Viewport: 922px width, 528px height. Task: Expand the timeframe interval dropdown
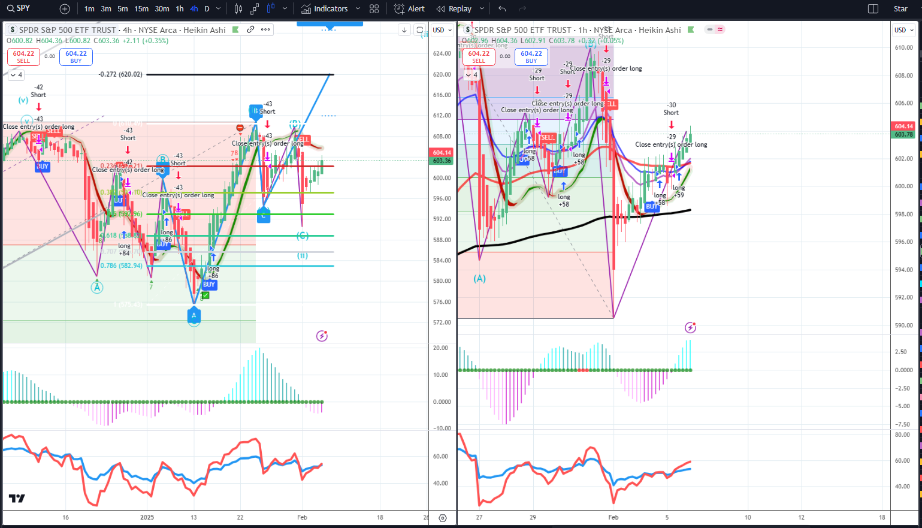[218, 9]
